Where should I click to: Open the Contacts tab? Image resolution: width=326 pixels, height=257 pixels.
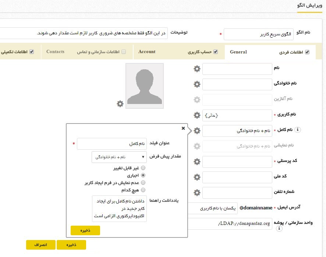55,52
